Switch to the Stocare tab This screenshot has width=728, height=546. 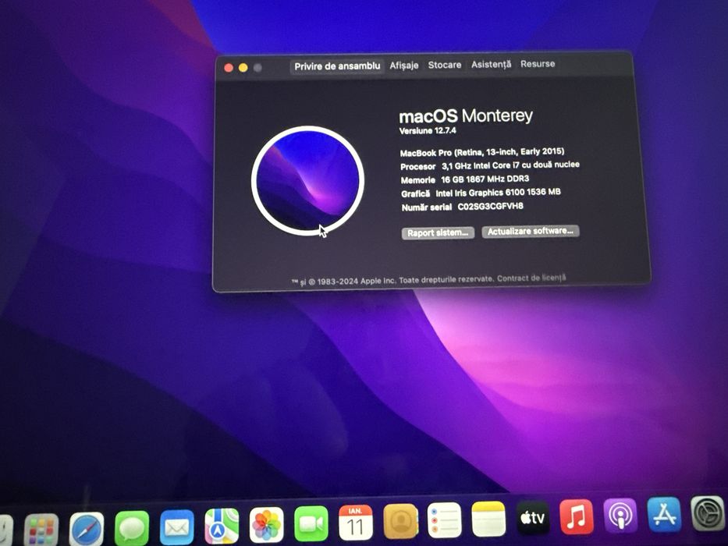click(x=444, y=65)
